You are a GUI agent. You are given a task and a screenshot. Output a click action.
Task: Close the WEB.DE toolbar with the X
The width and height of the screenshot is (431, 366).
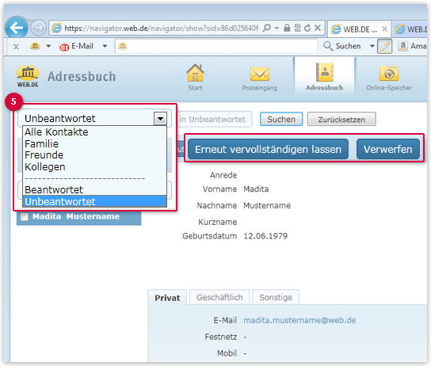click(16, 47)
